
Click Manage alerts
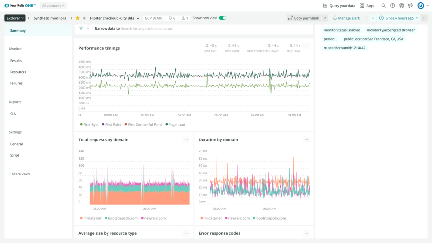pyautogui.click(x=347, y=18)
